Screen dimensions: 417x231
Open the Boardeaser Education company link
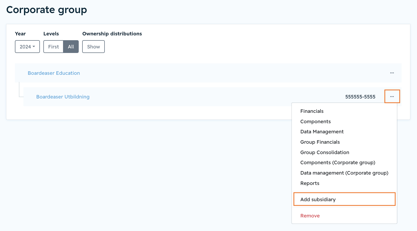click(x=54, y=73)
